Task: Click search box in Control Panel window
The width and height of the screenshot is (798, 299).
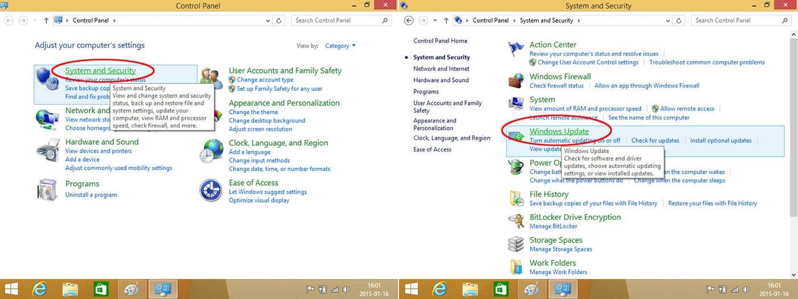Action: [341, 20]
